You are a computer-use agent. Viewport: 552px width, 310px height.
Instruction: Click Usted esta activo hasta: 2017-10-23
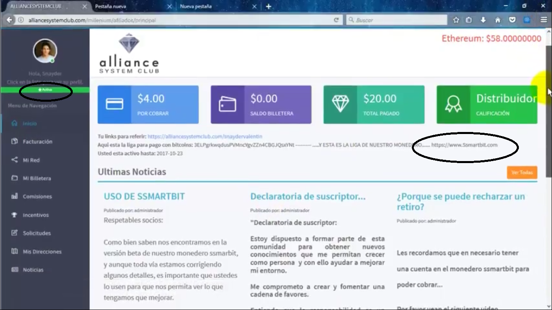click(x=140, y=154)
